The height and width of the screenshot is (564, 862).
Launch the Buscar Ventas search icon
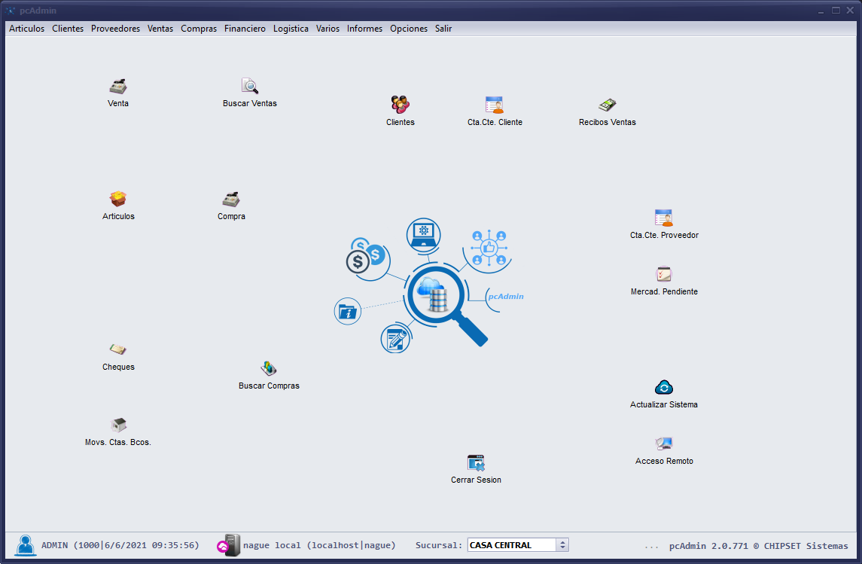[x=249, y=87]
